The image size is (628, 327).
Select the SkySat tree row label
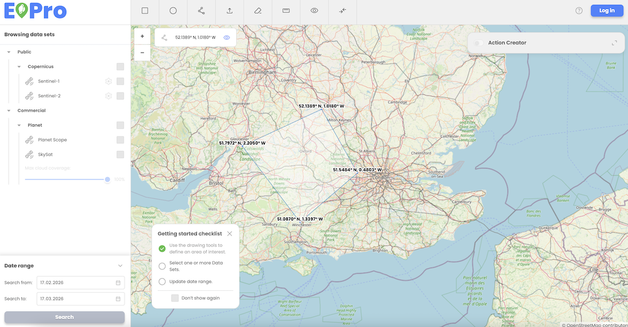[45, 154]
